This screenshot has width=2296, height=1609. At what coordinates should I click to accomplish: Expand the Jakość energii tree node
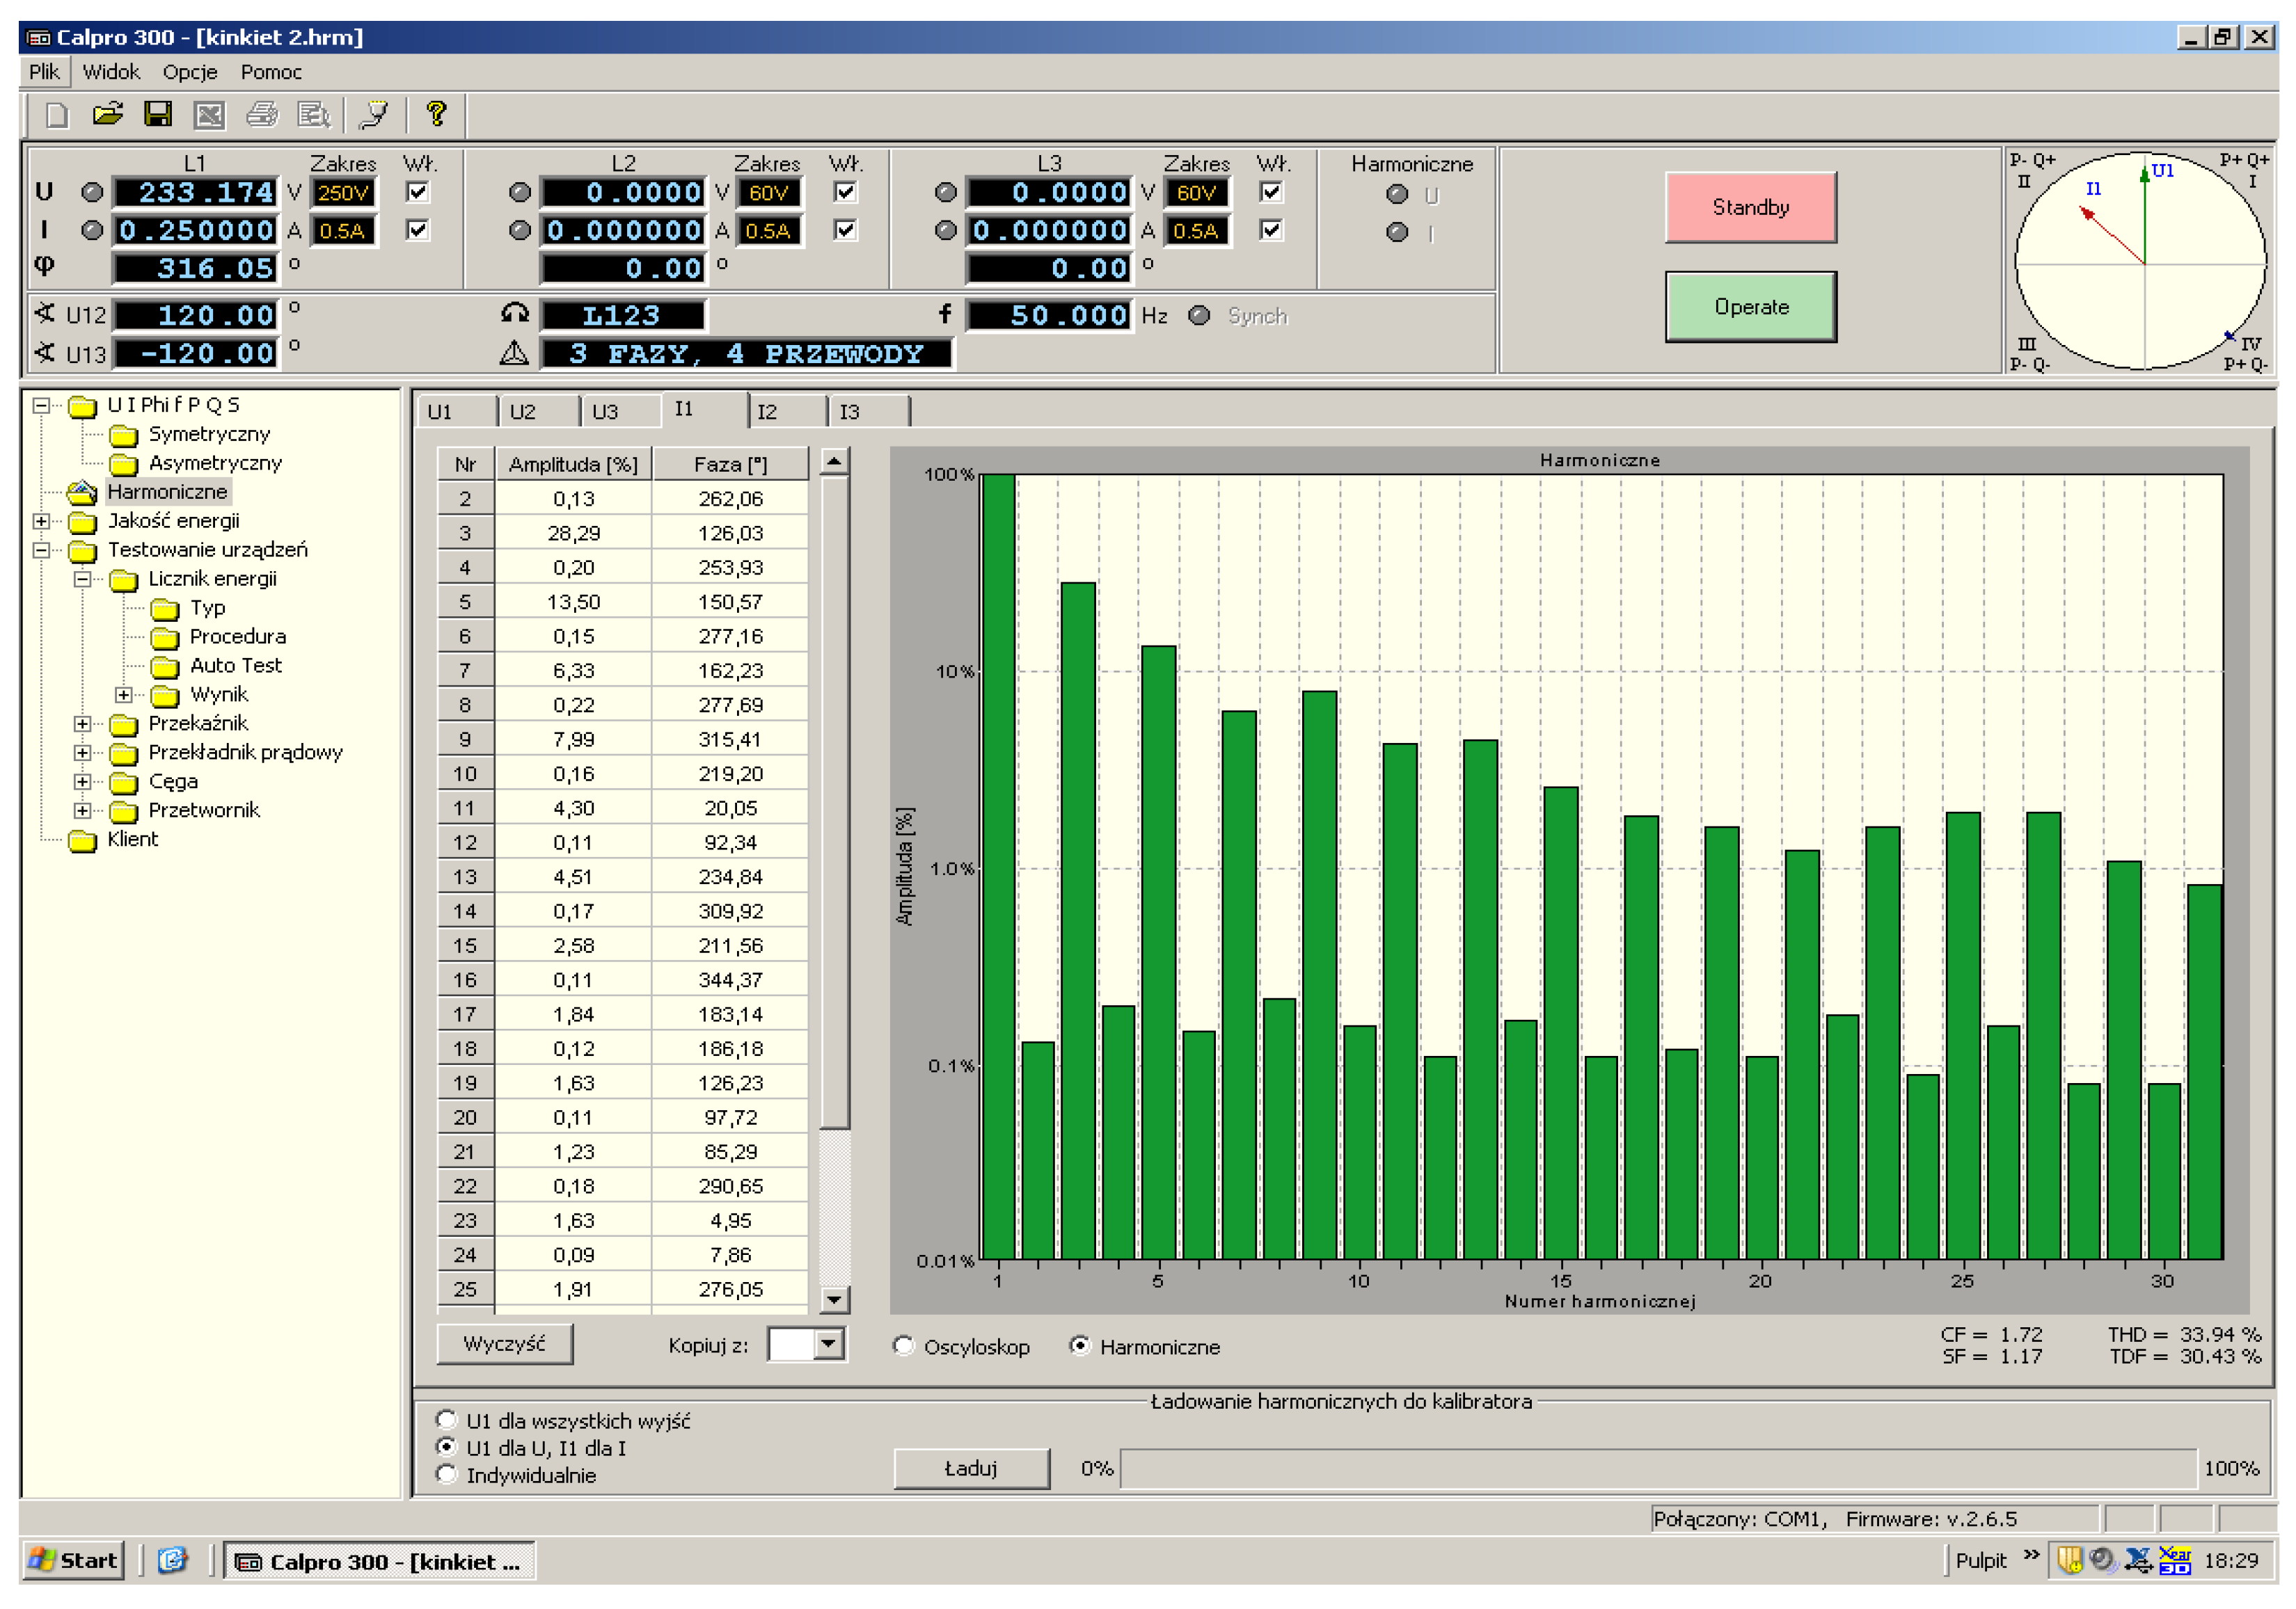pos(41,520)
